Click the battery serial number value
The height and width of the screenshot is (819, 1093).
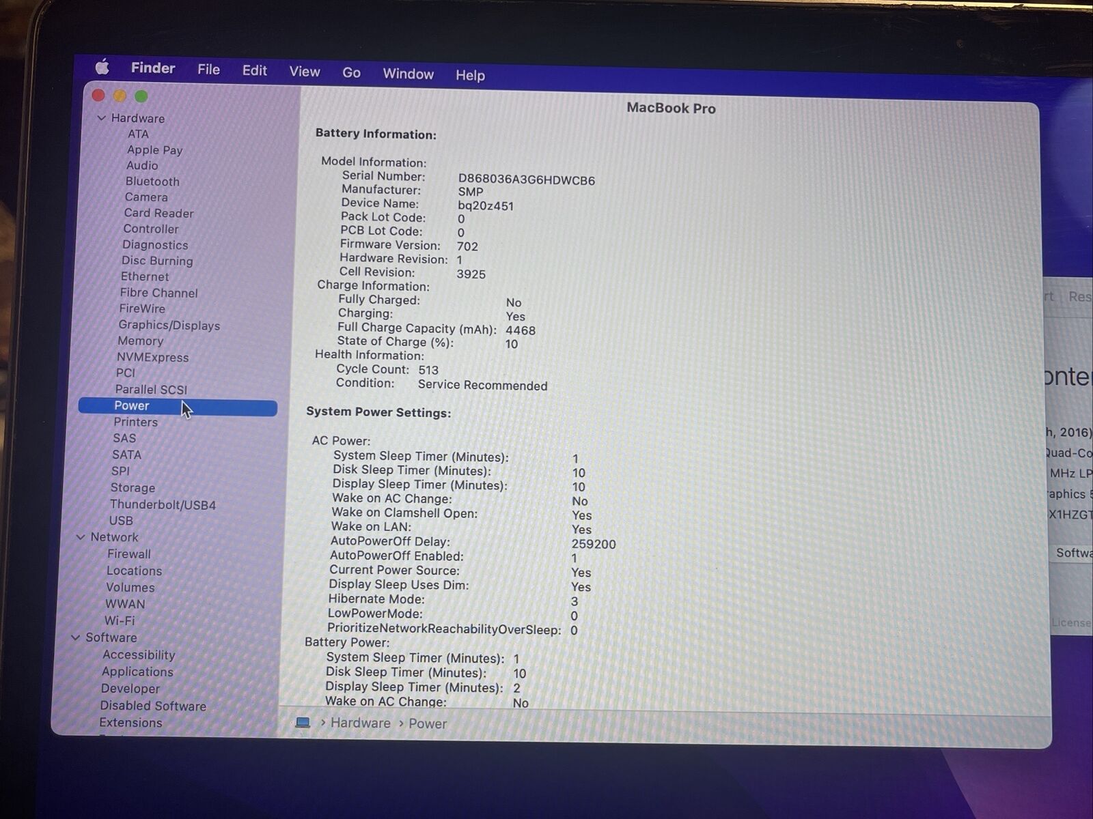(x=526, y=181)
